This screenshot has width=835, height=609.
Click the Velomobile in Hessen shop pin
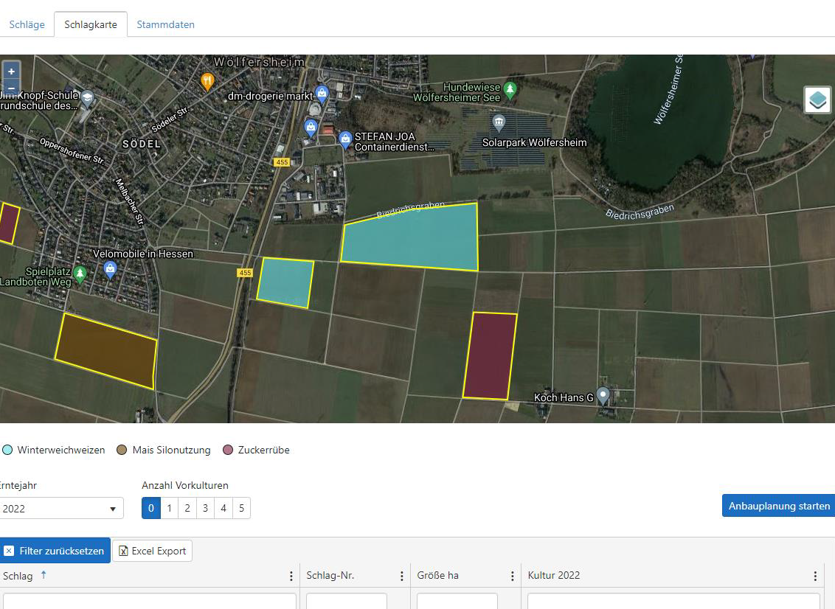point(111,268)
